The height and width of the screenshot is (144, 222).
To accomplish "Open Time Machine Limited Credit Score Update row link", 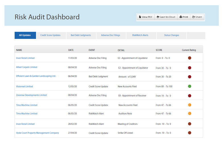I will (x=27, y=105).
